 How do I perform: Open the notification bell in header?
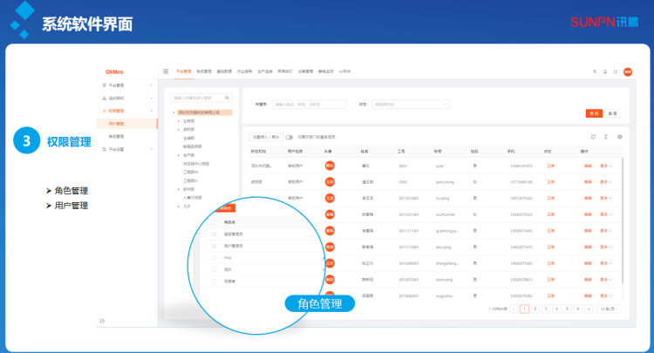tap(605, 71)
